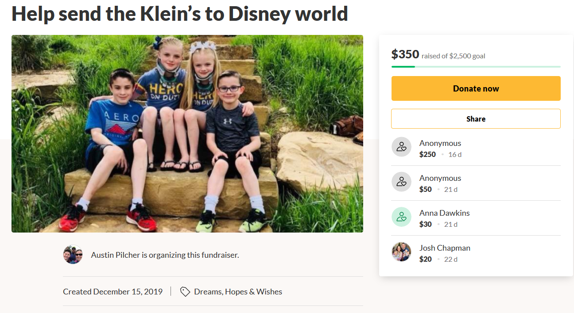Click the anonymous donor icon beside $250
The height and width of the screenshot is (313, 574).
click(x=401, y=147)
